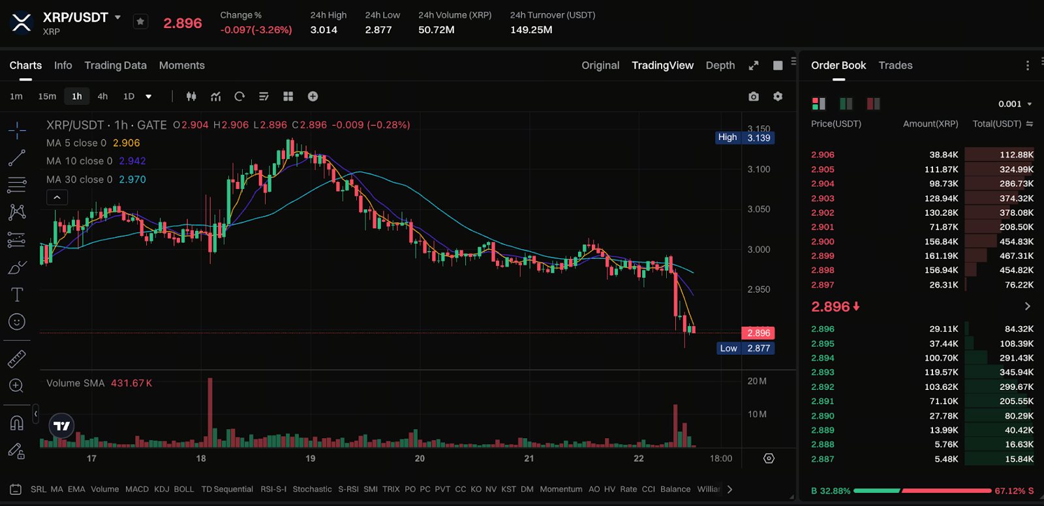Viewport: 1044px width, 506px height.
Task: Select the pattern drawing tool
Action: (x=17, y=212)
